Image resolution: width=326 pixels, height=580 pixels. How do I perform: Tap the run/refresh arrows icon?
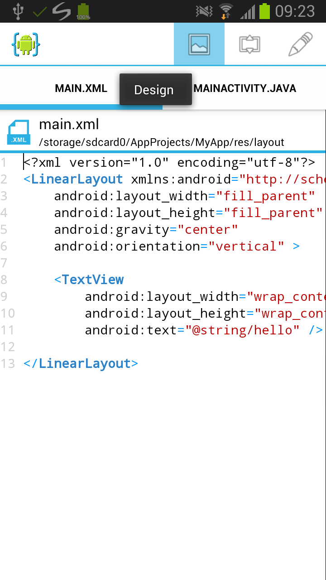249,44
